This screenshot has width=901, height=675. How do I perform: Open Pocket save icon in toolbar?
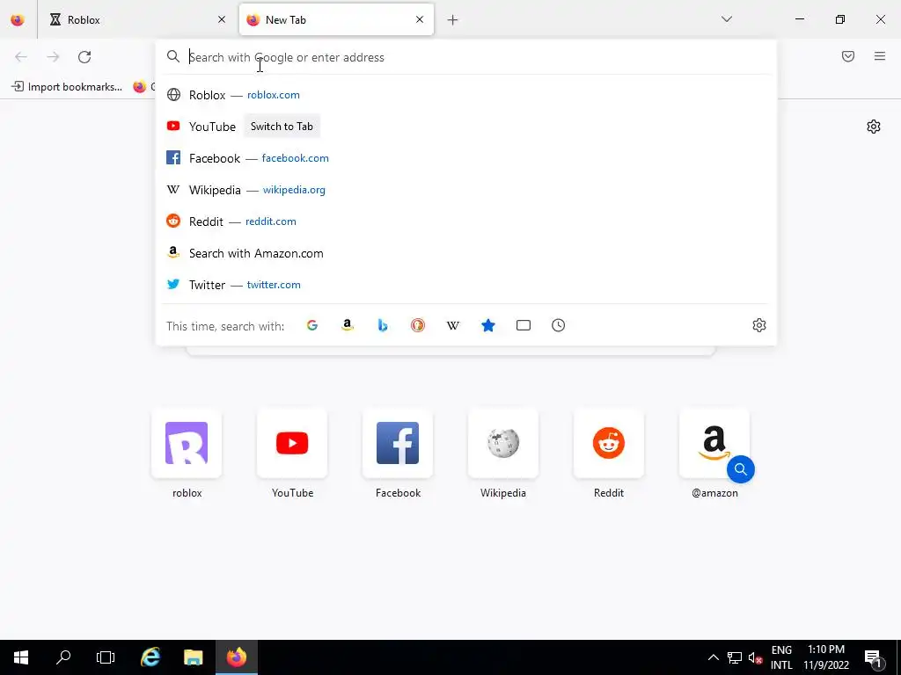(x=848, y=56)
